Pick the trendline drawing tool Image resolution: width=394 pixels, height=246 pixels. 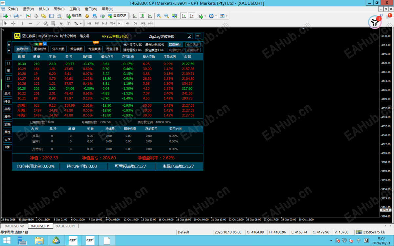pyautogui.click(x=38, y=23)
